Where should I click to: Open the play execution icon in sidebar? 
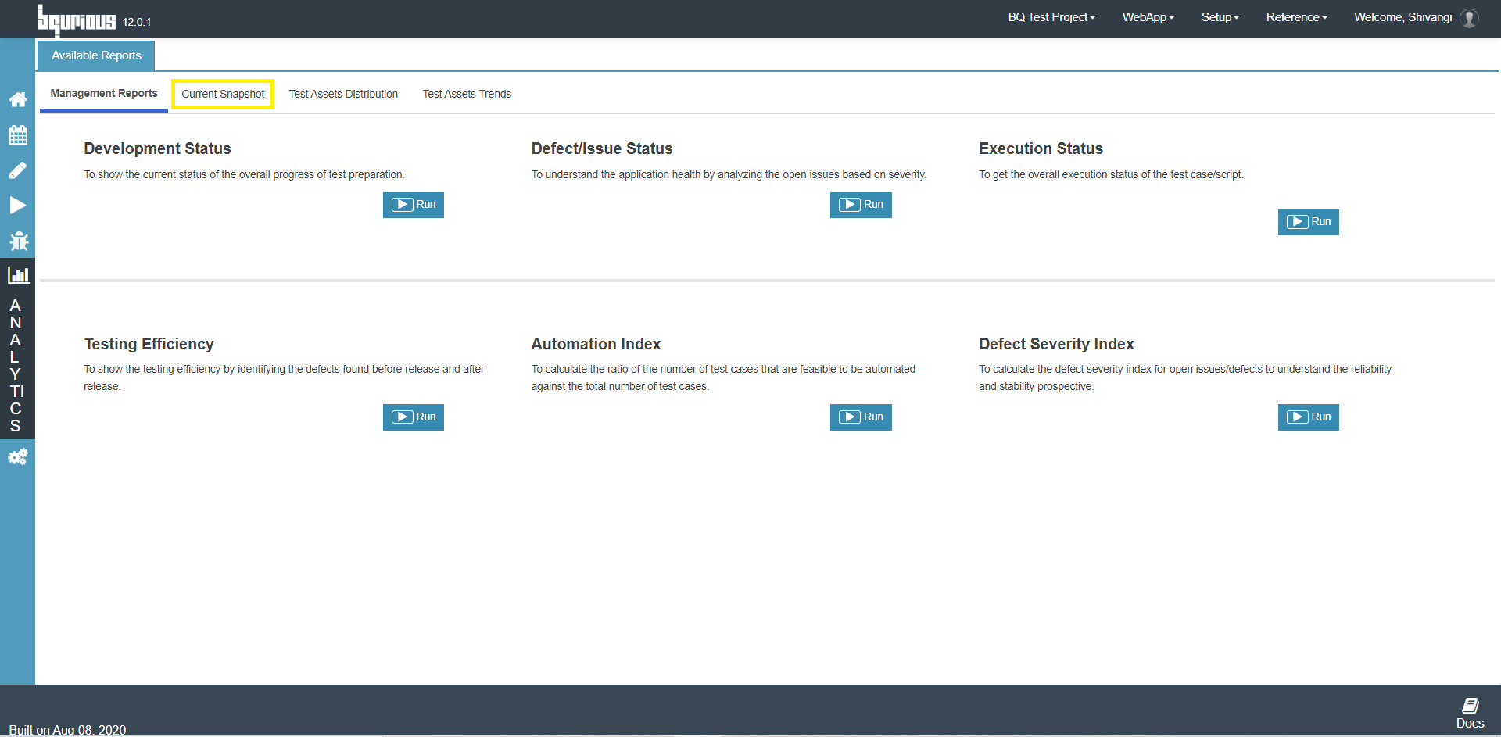(18, 205)
